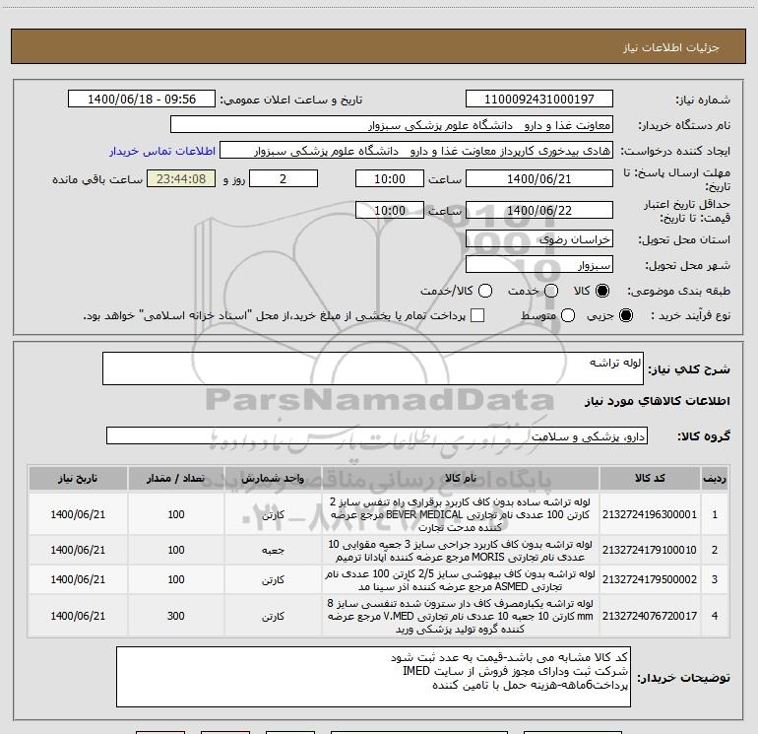The height and width of the screenshot is (734, 758).
Task: Click the price validity date 1400/06/22 field
Action: (x=539, y=210)
